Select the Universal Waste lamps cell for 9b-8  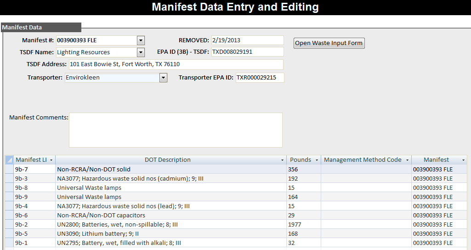171,188
